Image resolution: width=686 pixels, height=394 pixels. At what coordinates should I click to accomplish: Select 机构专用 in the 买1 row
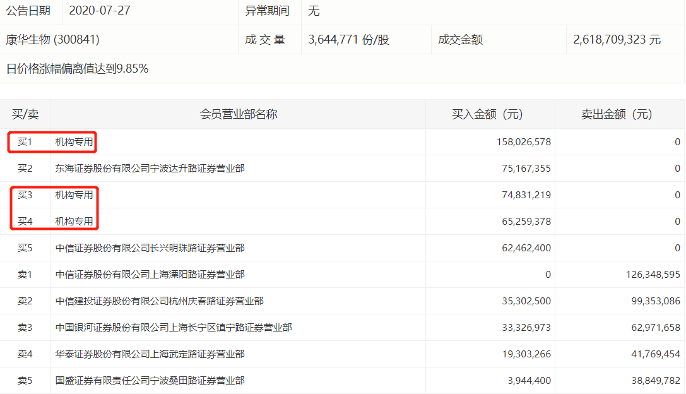tap(74, 142)
